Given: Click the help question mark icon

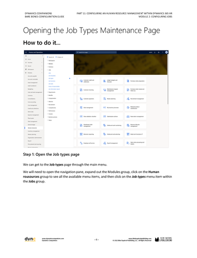Looking at the screenshot, I should pos(162,52).
